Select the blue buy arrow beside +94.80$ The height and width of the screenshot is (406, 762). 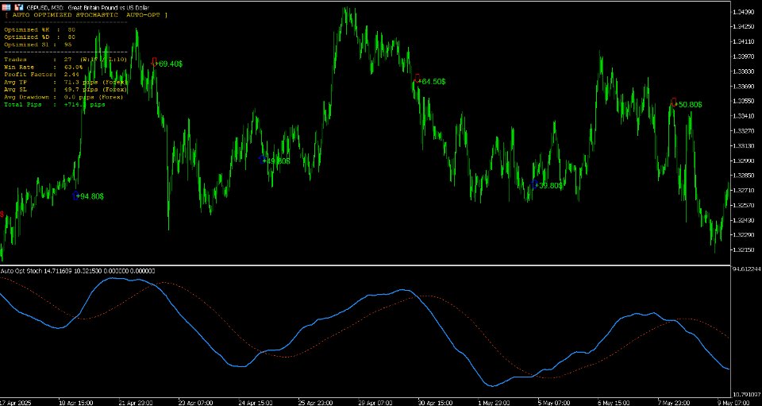tap(75, 196)
